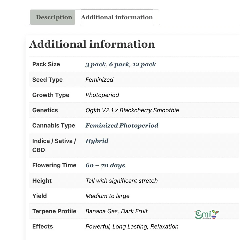This screenshot has height=240, width=240.
Task: Click the Smile Seed Bank logo
Action: click(207, 214)
